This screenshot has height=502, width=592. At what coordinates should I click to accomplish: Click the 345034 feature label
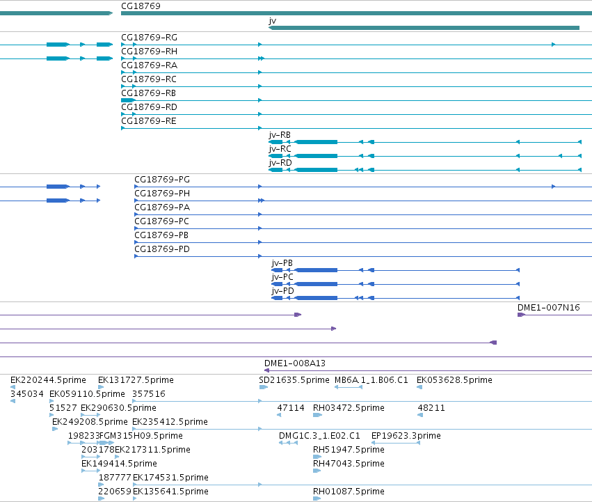pos(27,394)
